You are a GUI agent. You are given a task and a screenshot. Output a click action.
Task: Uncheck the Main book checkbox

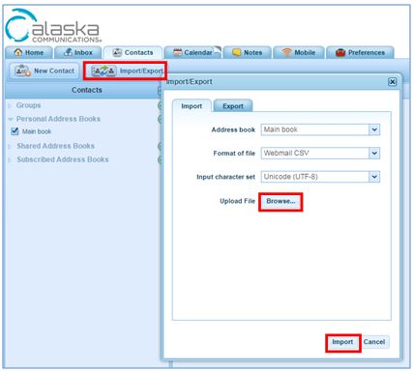(x=15, y=131)
